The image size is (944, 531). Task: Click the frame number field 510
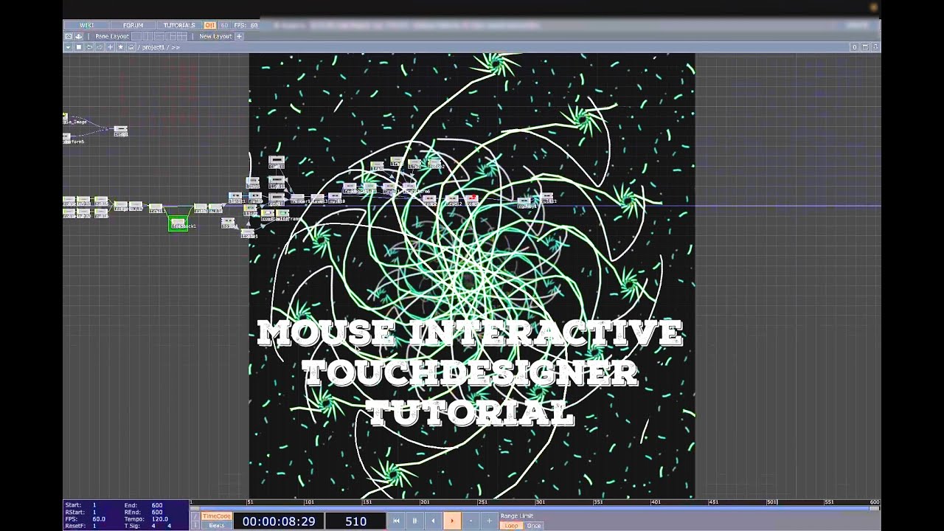pyautogui.click(x=355, y=521)
